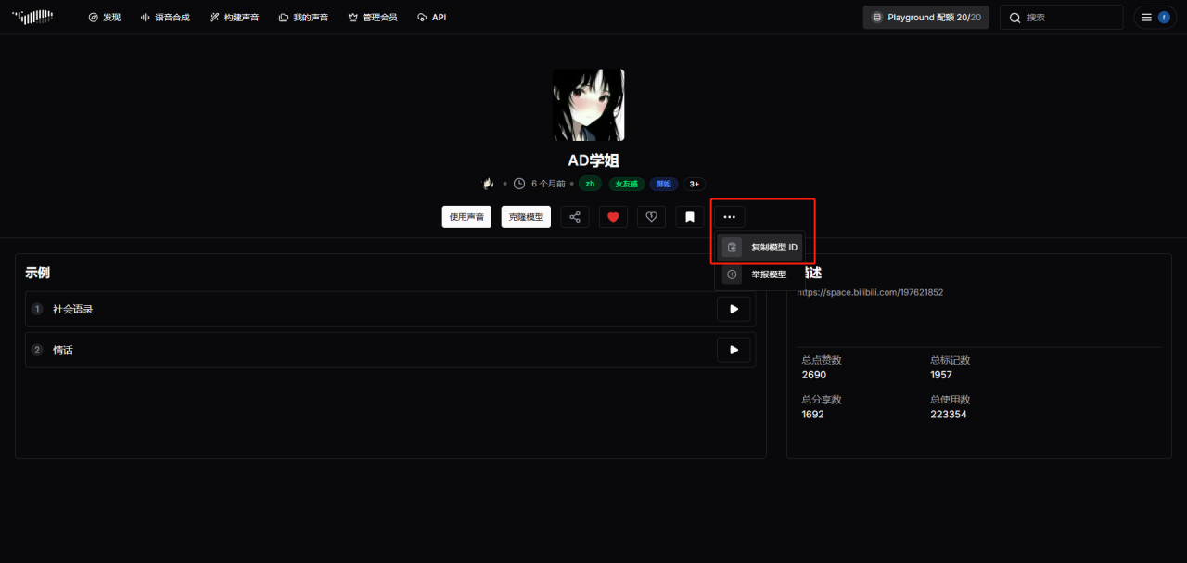The height and width of the screenshot is (563, 1187).
Task: Select the 御姐 tag
Action: (x=663, y=184)
